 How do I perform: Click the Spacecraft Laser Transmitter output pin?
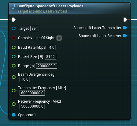125,28
